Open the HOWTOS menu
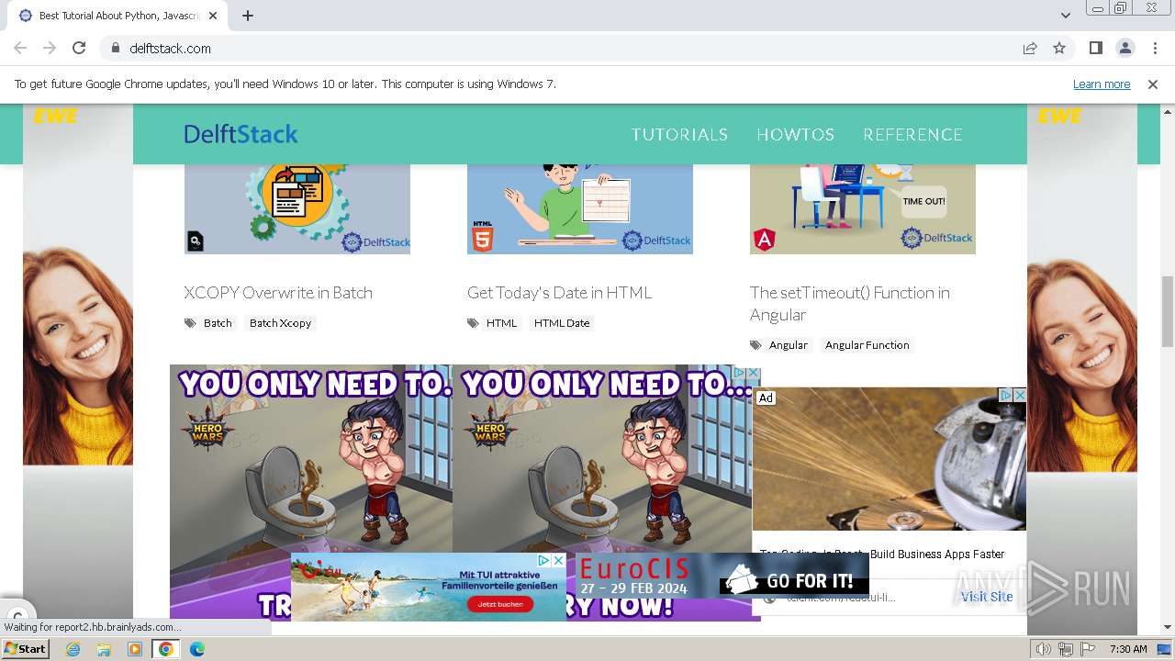 (x=795, y=134)
